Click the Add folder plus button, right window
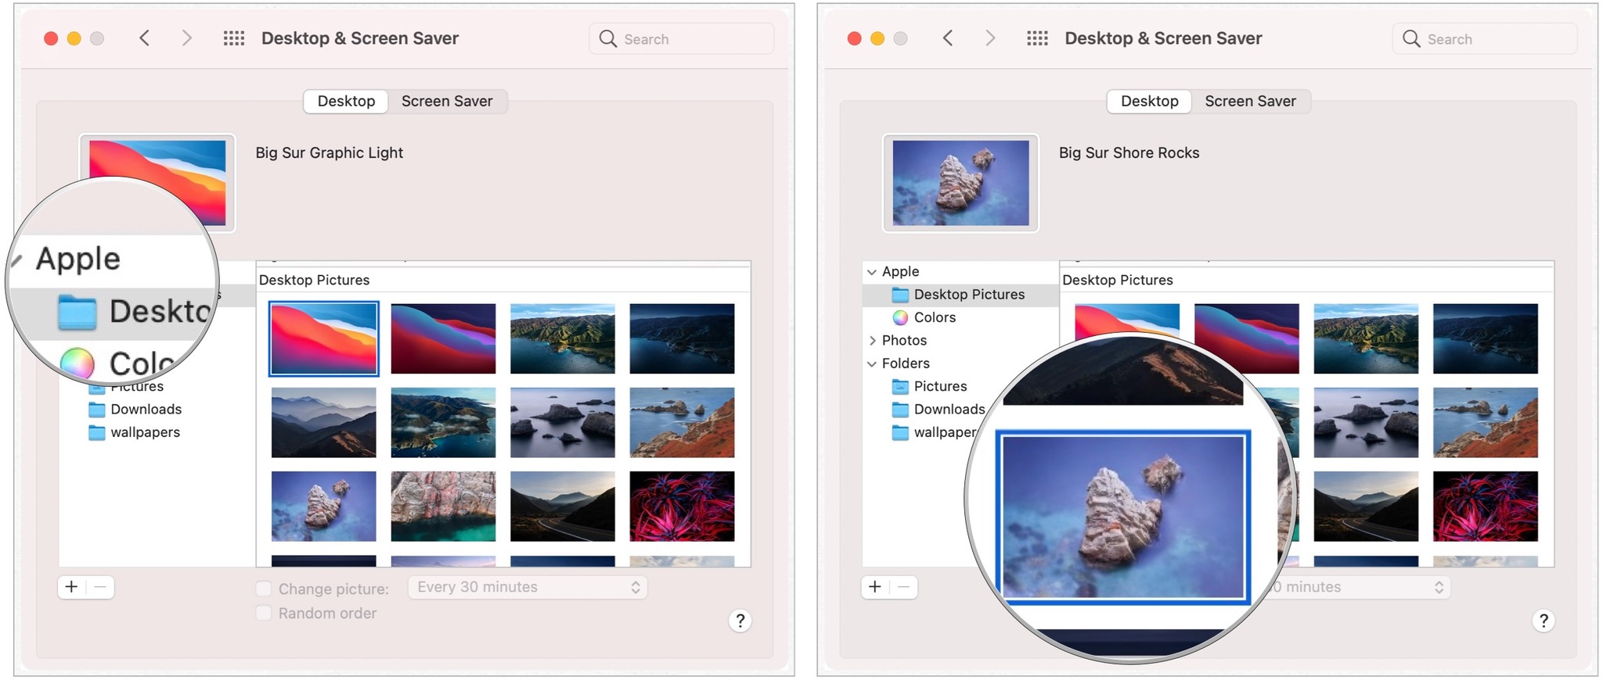Screen dimensions: 1603x680 click(875, 587)
